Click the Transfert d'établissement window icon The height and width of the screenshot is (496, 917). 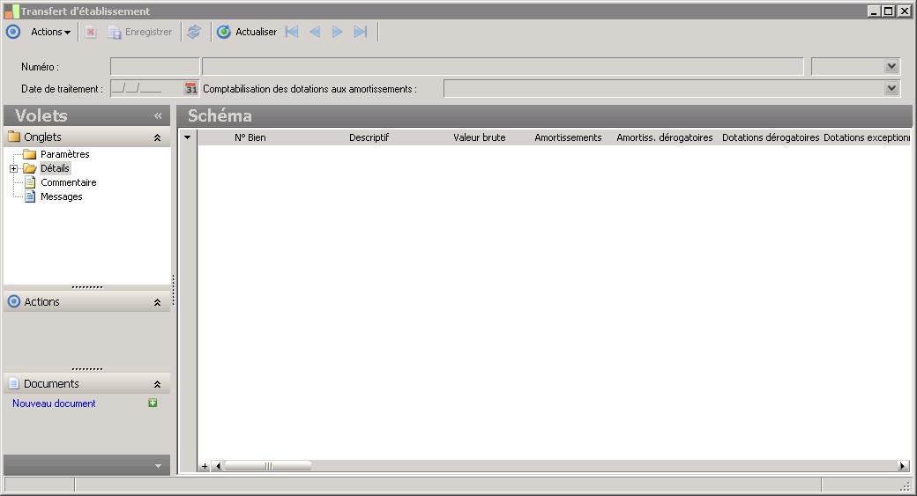point(11,11)
